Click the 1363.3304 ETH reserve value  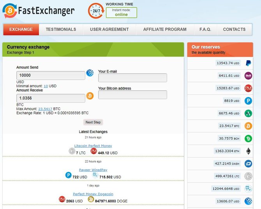tap(227, 151)
